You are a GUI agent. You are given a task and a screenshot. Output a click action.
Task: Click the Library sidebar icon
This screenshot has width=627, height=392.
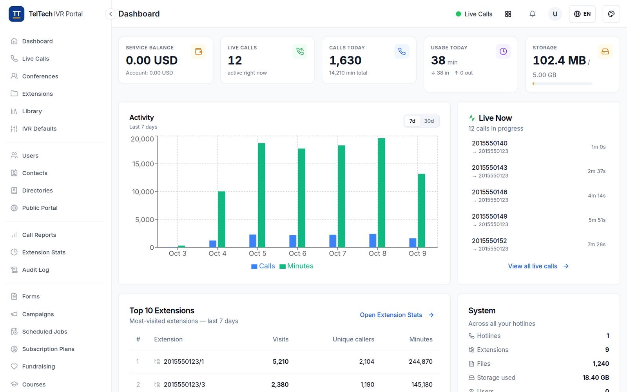[x=14, y=111]
